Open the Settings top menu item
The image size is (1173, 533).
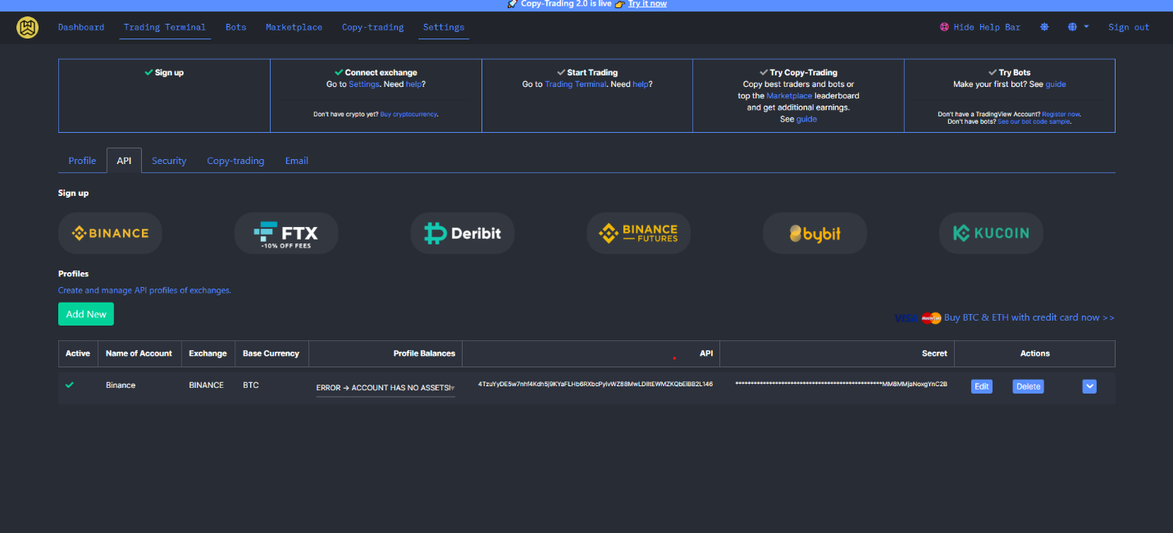pyautogui.click(x=444, y=27)
